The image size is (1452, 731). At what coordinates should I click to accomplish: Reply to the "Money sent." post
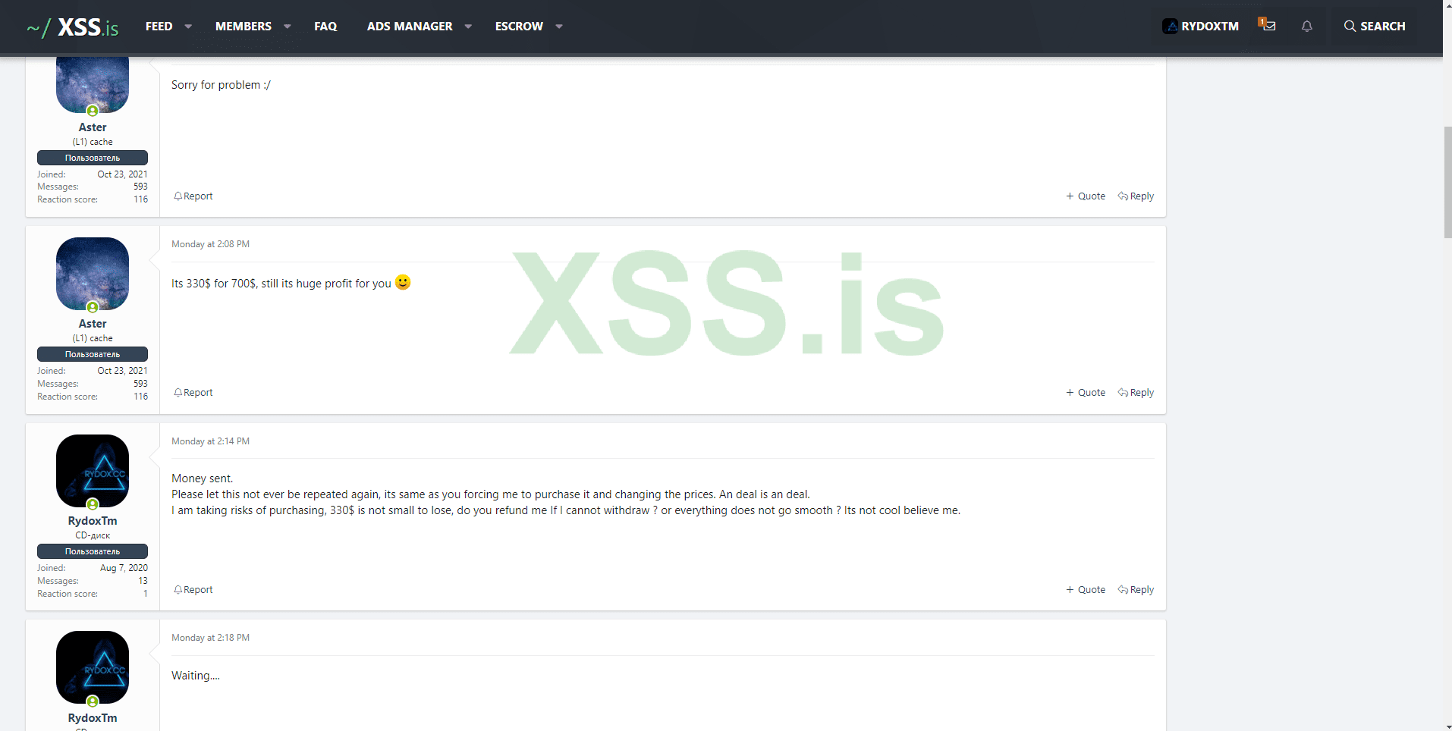[x=1136, y=590]
